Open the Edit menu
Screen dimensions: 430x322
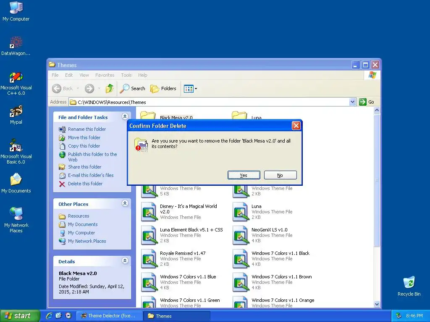(x=69, y=75)
